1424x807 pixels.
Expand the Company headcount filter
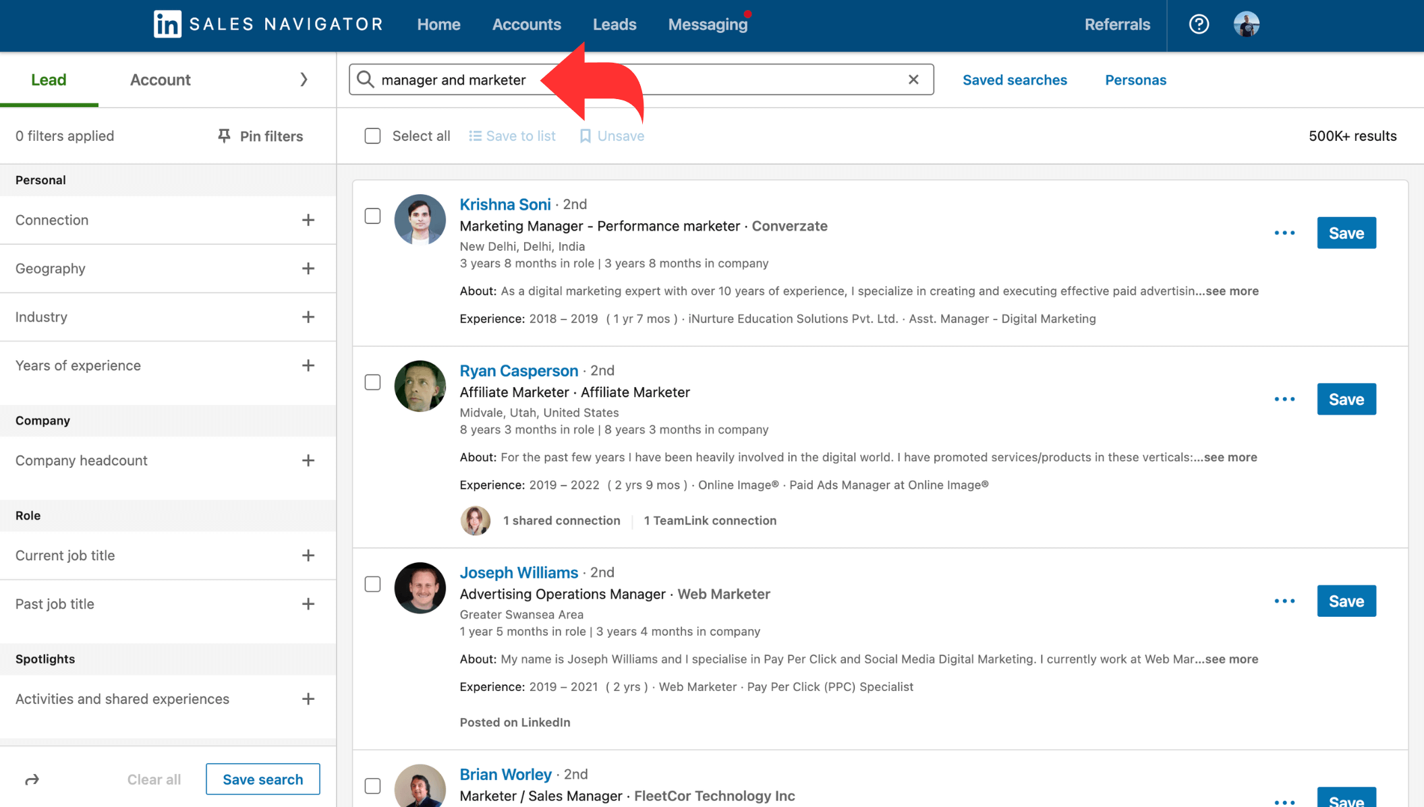tap(308, 459)
